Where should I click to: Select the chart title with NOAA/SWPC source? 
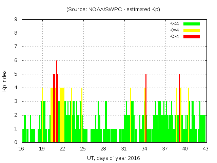[113, 10]
